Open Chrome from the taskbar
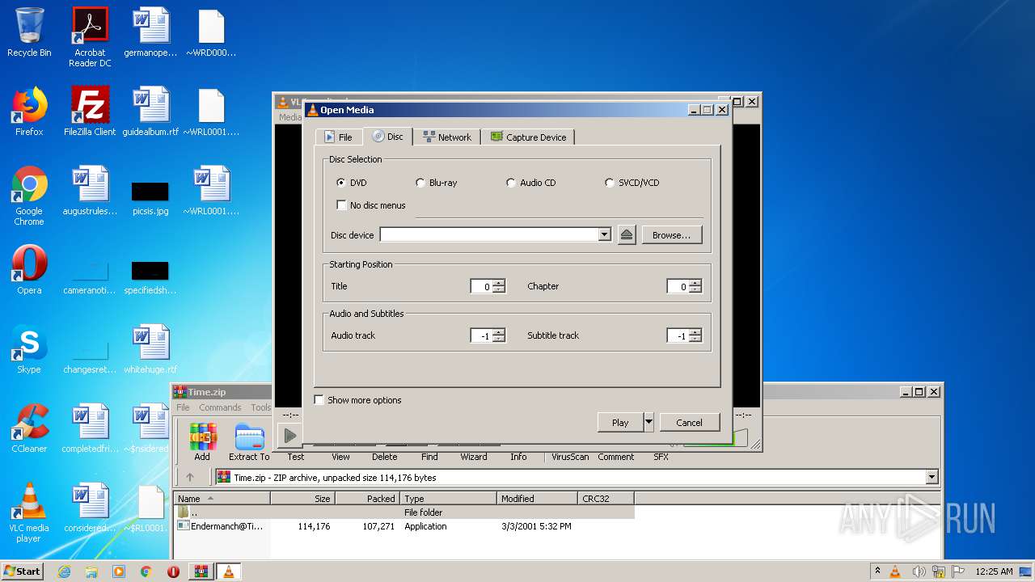Image resolution: width=1035 pixels, height=582 pixels. coord(146,571)
